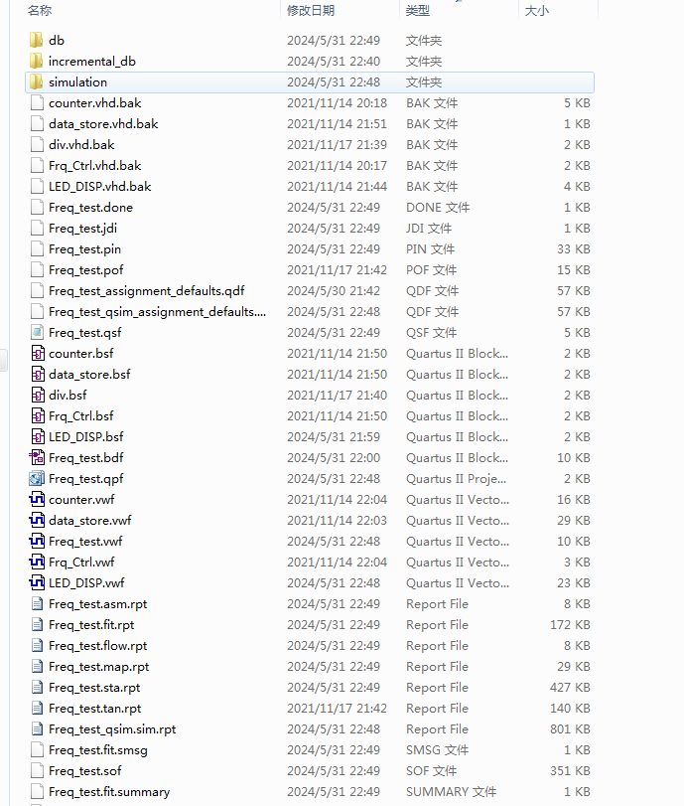The image size is (684, 806).
Task: Select file name data_store.vhd.bak
Action: 103,124
